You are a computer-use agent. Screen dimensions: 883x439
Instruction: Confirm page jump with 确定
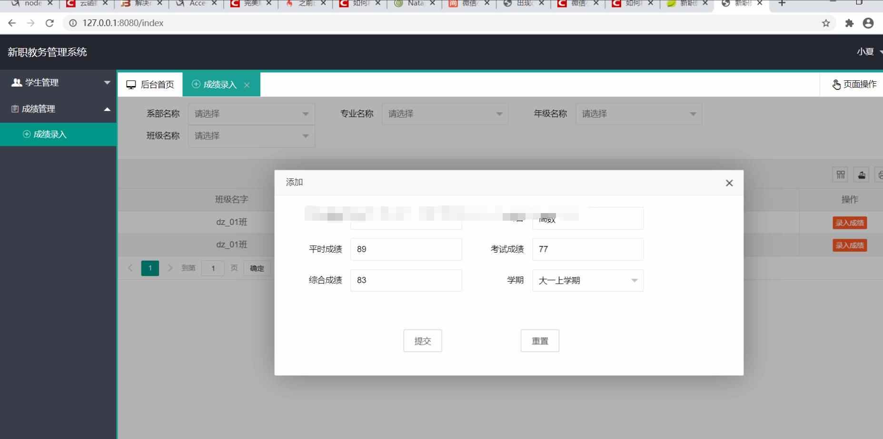pyautogui.click(x=257, y=268)
